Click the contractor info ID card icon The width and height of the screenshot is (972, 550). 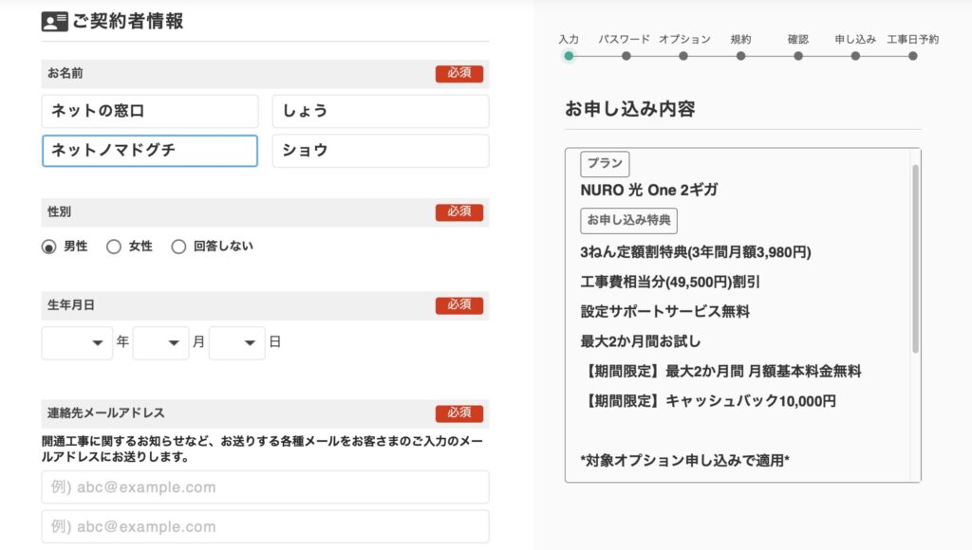point(55,22)
